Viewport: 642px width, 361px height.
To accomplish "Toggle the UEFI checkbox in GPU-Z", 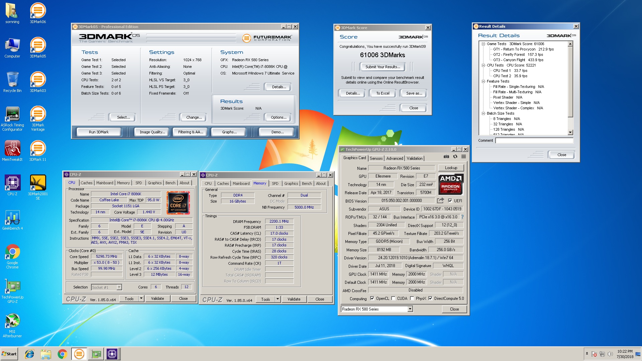I will click(x=450, y=201).
